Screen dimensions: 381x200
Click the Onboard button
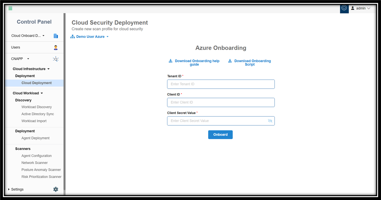(220, 135)
